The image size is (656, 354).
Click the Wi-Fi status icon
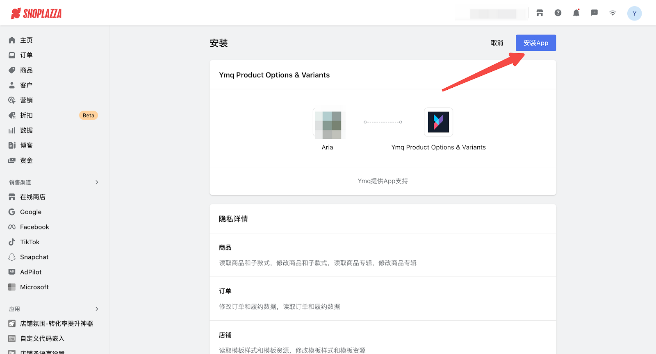(x=613, y=13)
